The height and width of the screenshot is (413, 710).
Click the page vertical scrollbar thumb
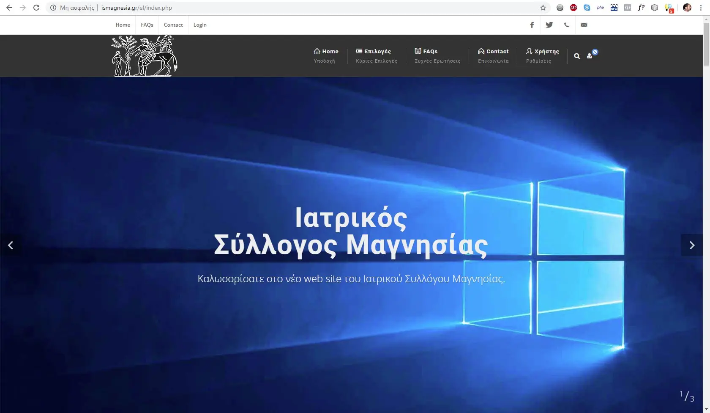(706, 44)
